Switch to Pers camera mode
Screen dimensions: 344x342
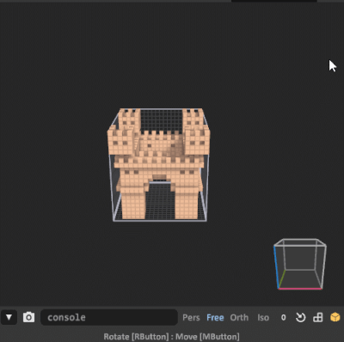pyautogui.click(x=191, y=318)
